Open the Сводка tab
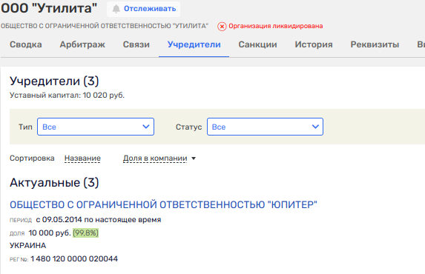The height and width of the screenshot is (274, 425). point(26,44)
